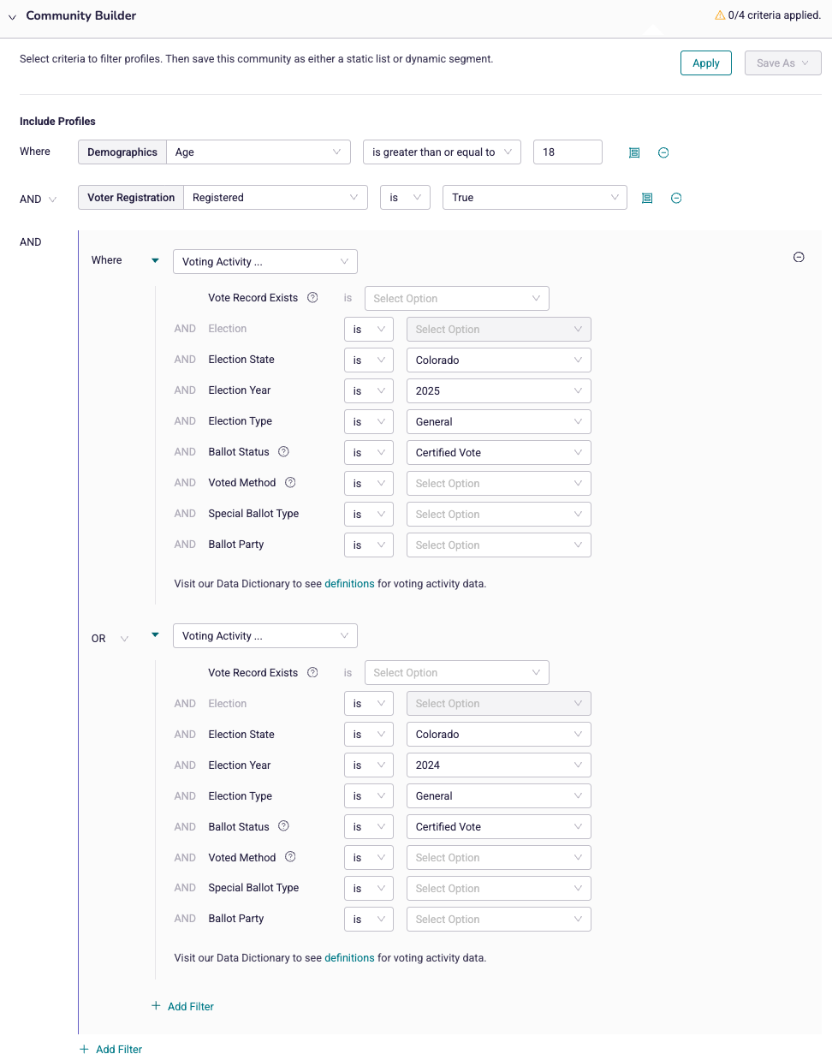Open the Save As dropdown button

coord(782,63)
